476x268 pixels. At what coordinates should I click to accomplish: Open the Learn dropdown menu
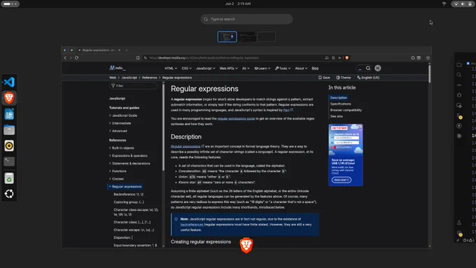click(x=262, y=69)
